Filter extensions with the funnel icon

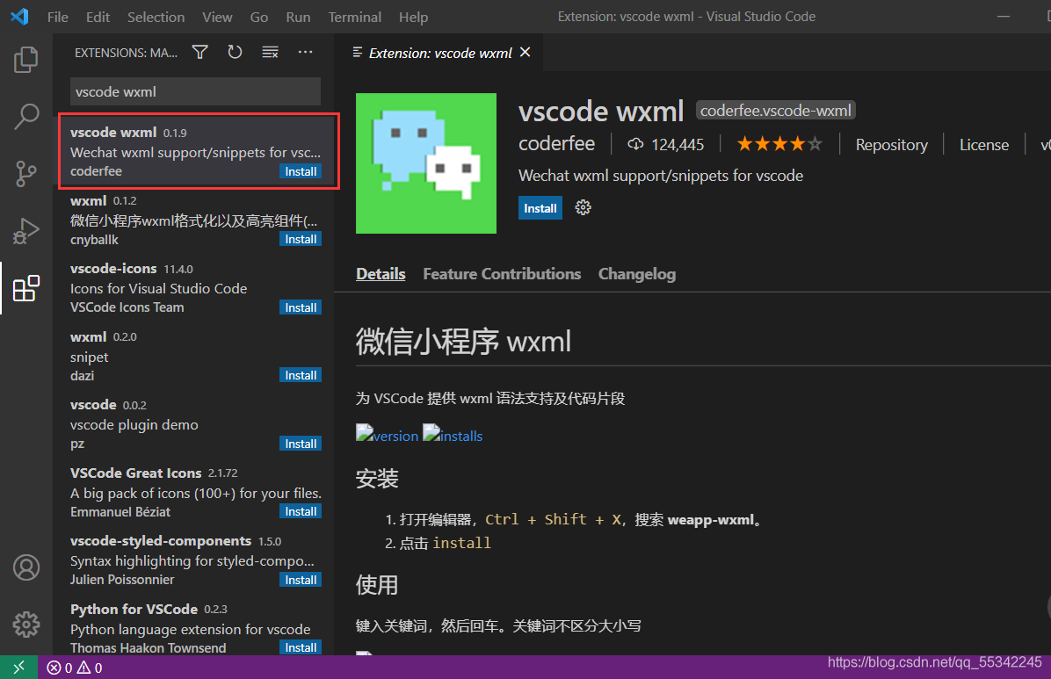click(x=199, y=53)
